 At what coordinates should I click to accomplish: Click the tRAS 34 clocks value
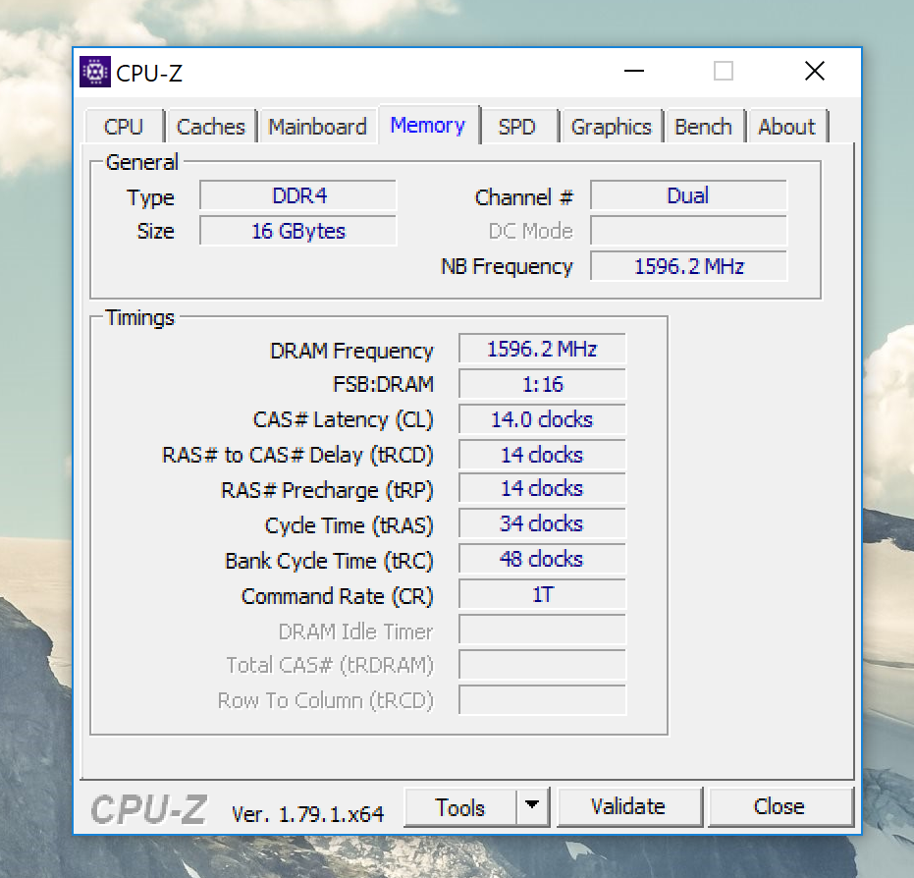[x=542, y=523]
